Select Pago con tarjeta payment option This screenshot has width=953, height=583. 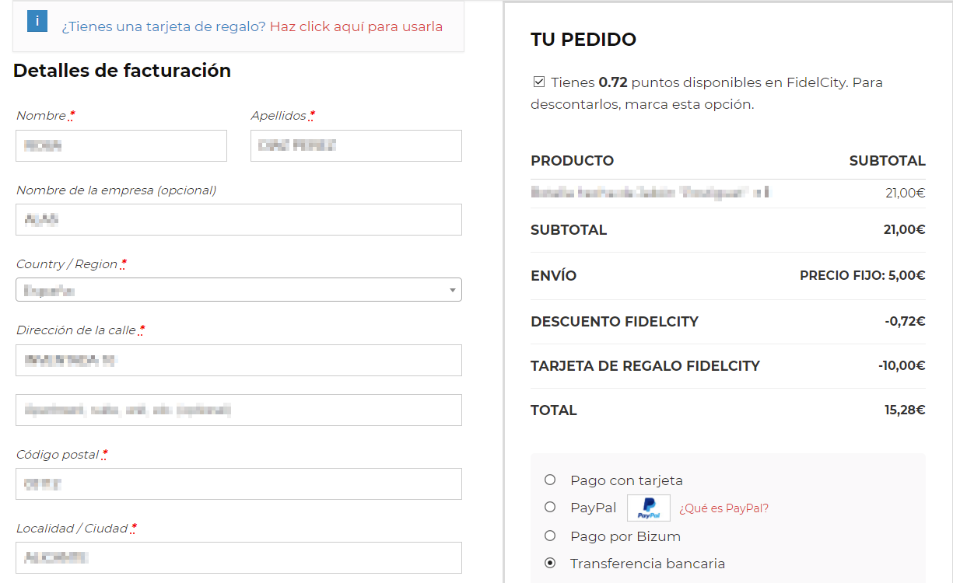[x=550, y=480]
